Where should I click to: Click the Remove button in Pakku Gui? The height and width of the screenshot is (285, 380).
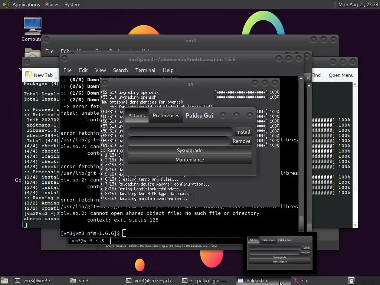(x=241, y=141)
